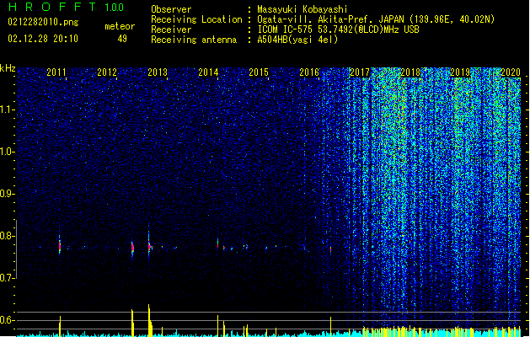The image size is (530, 337).
Task: Click the 2018 time marker
Action: [410, 72]
